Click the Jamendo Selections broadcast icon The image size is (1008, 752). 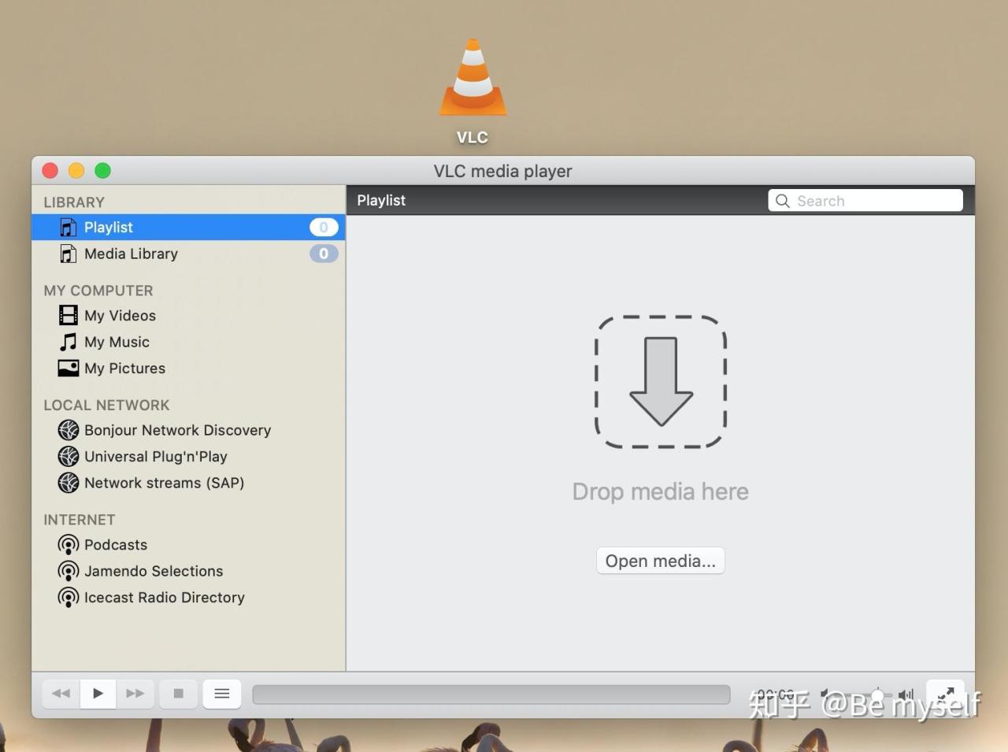(69, 571)
